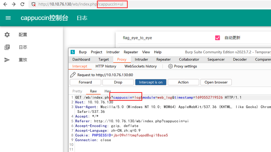Reload the page with refresh icon

coord(22,4)
